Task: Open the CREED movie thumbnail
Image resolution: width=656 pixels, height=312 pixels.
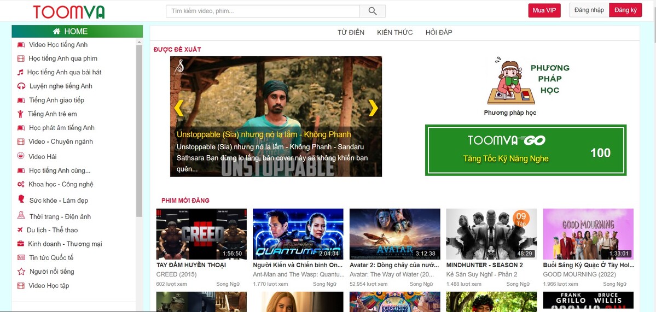Action: (202, 234)
